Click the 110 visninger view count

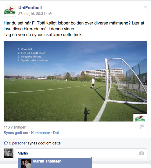15,127
